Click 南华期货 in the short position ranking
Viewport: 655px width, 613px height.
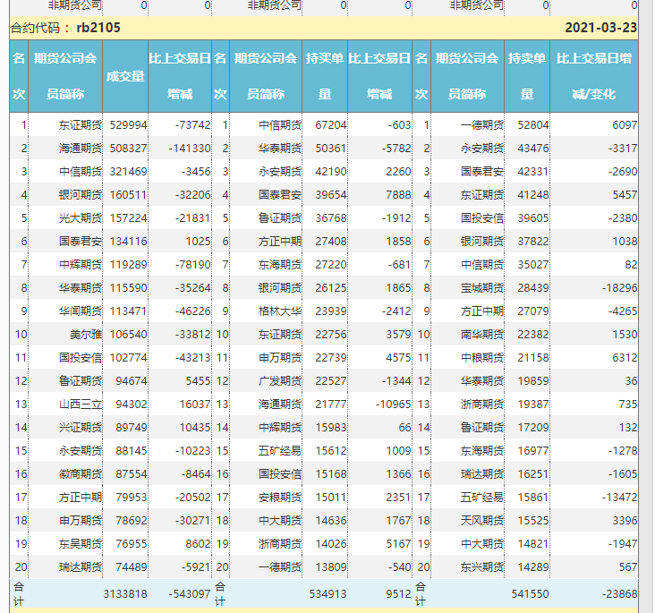(x=481, y=335)
